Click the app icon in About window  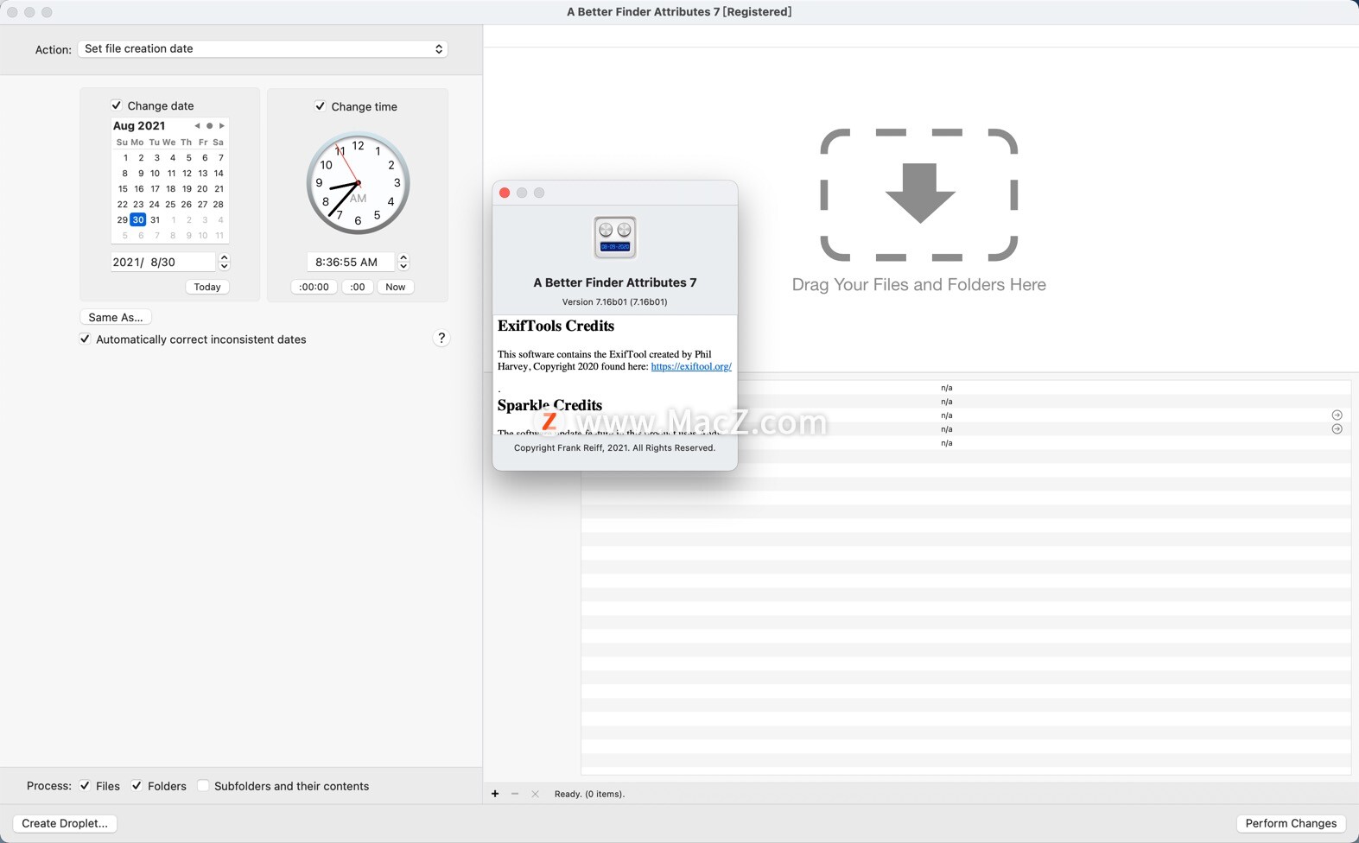tap(615, 238)
